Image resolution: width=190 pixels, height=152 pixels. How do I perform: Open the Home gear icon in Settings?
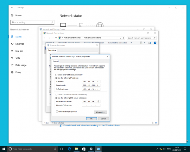click(12, 15)
